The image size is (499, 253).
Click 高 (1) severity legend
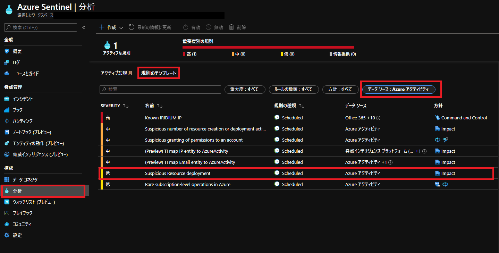click(x=190, y=54)
